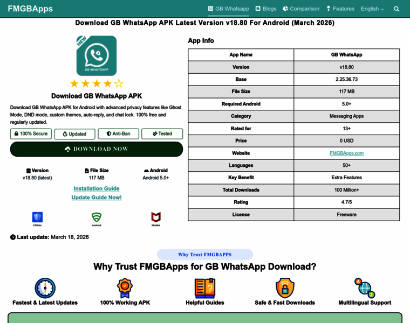410x323 pixels.
Task: Click the 'Android 5.0+' text under Android
Action: 156,178
